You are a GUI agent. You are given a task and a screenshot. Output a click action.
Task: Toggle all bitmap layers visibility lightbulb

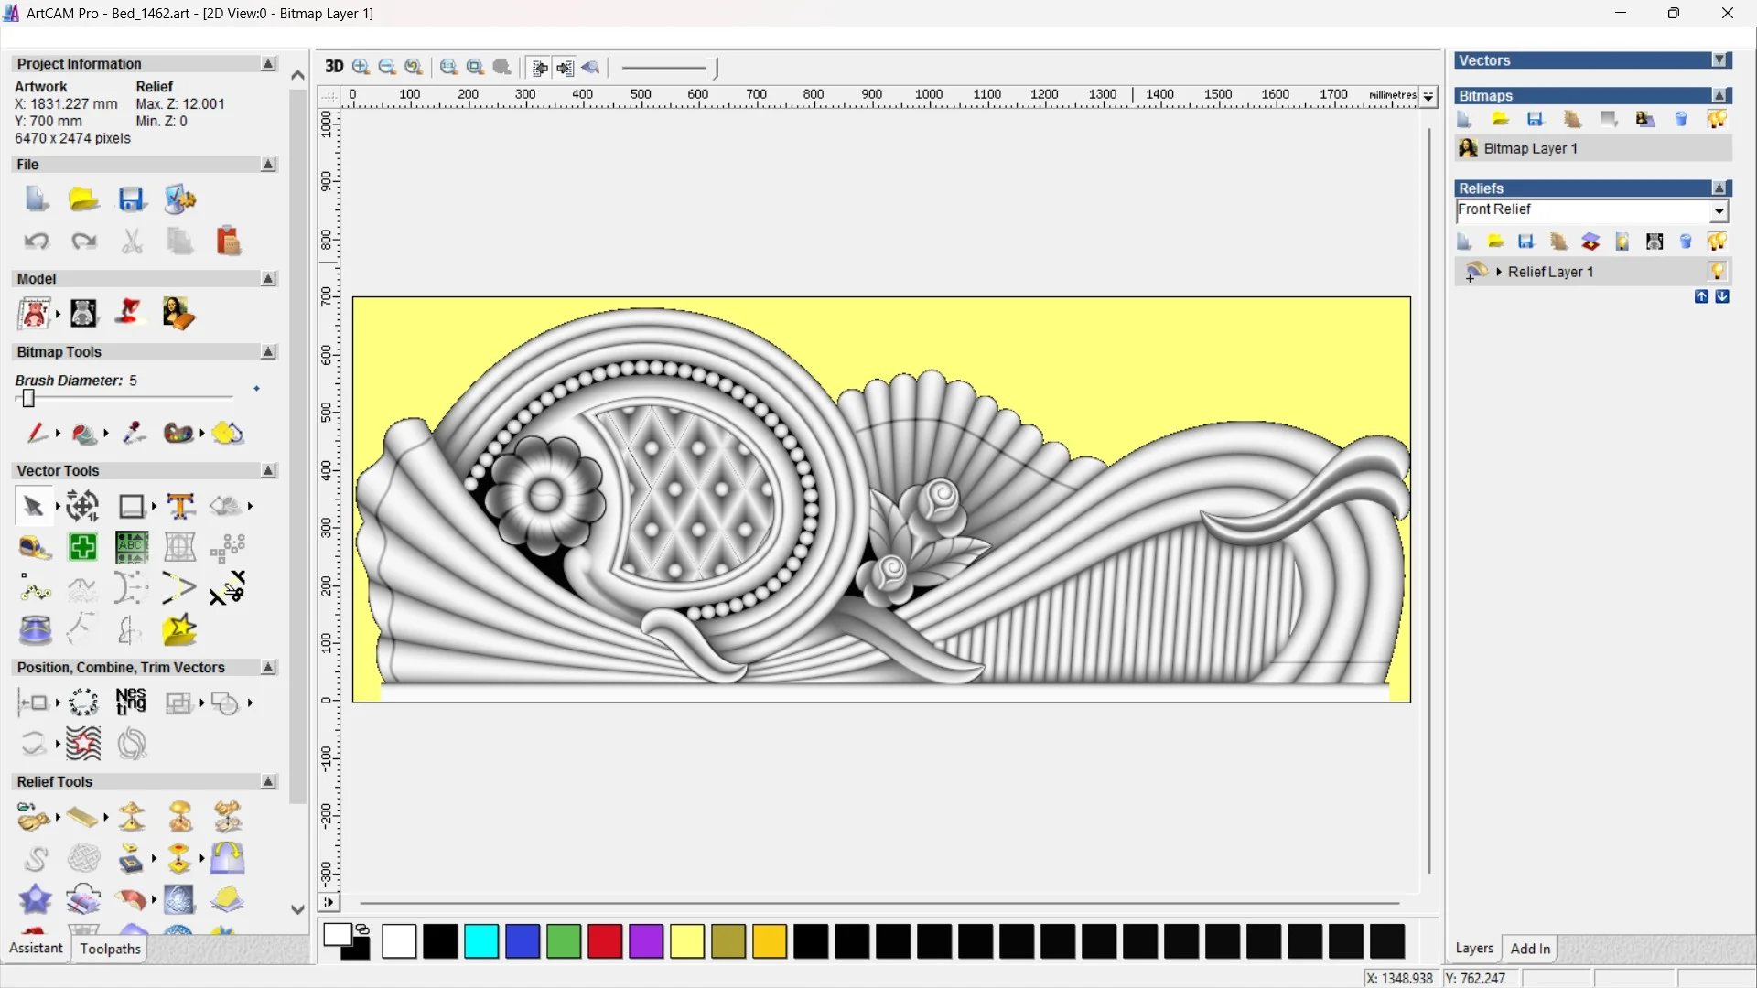pos(1717,119)
